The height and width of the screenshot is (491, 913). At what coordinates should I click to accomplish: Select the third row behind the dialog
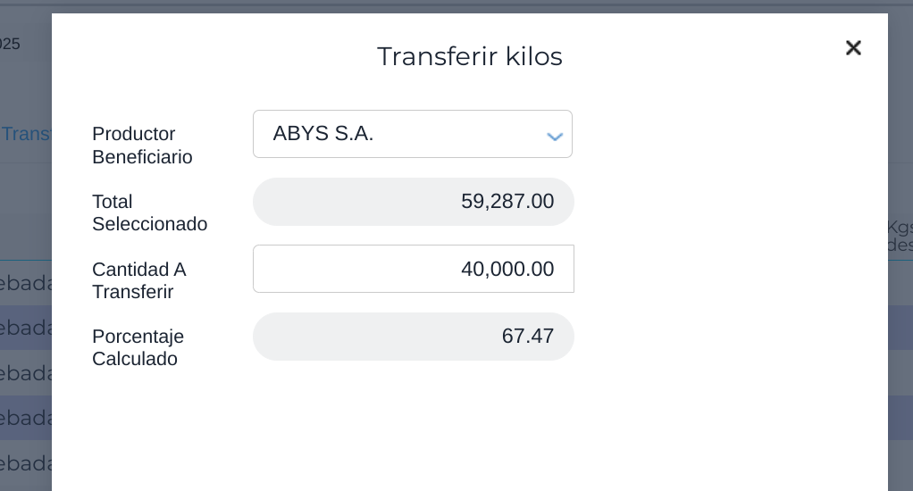point(25,373)
